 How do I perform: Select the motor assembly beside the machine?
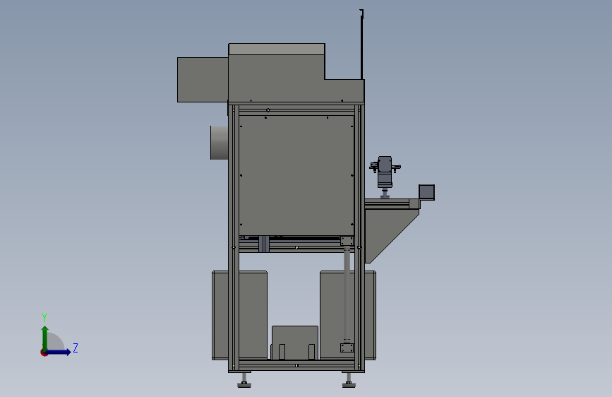coord(385,177)
